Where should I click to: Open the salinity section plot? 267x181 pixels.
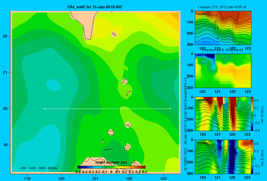[x=223, y=71]
